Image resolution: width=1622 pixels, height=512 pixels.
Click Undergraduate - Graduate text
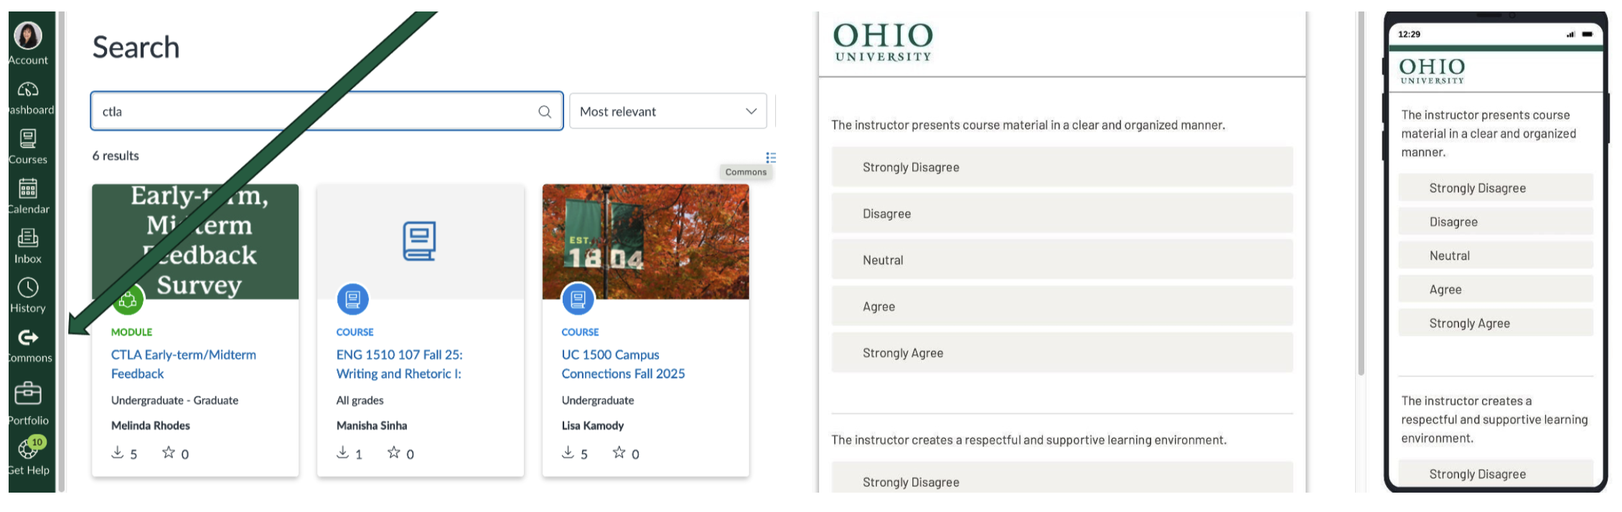pyautogui.click(x=174, y=400)
